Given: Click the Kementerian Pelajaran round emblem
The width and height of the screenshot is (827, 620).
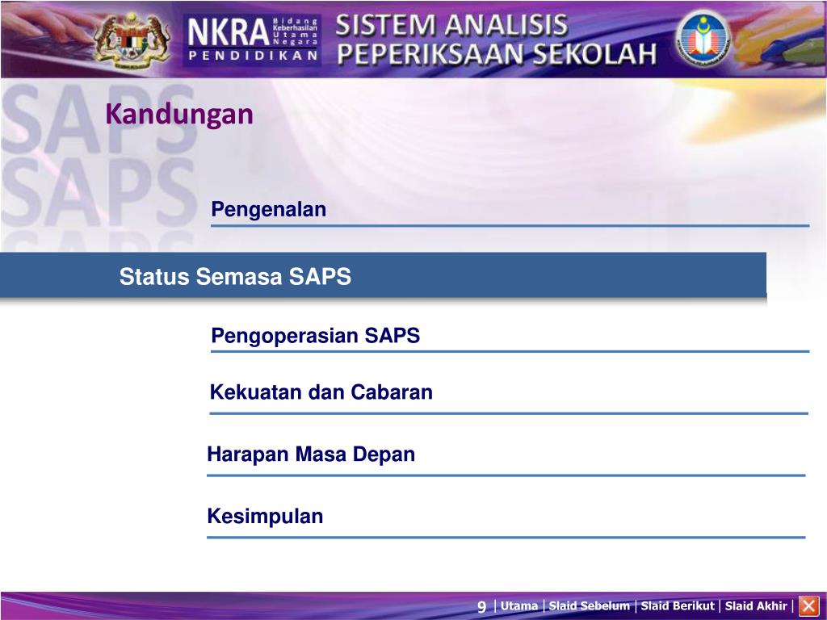Looking at the screenshot, I should coord(703,39).
